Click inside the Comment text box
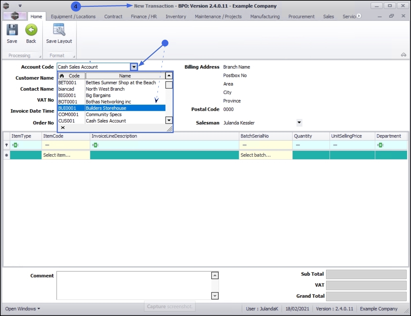The image size is (411, 316). [133, 285]
